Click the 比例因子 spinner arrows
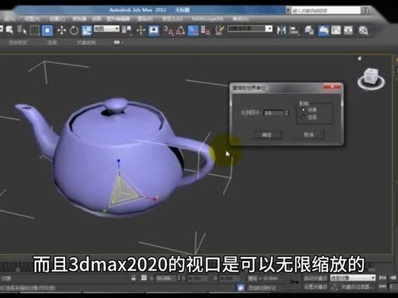The width and height of the screenshot is (398, 298). click(287, 113)
